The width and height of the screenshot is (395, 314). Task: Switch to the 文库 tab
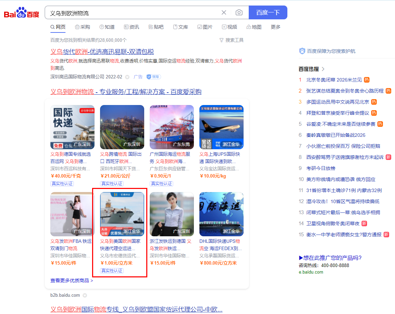(180, 27)
